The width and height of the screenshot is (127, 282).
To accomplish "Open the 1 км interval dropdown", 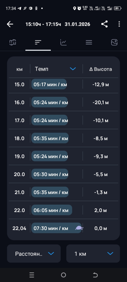I will pos(93,253).
